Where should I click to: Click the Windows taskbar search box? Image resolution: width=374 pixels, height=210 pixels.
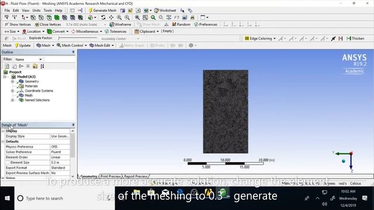64,198
